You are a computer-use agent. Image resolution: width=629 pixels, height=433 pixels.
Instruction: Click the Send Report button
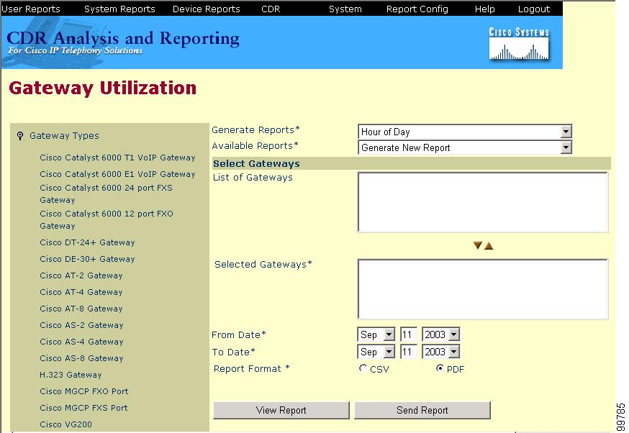click(422, 410)
